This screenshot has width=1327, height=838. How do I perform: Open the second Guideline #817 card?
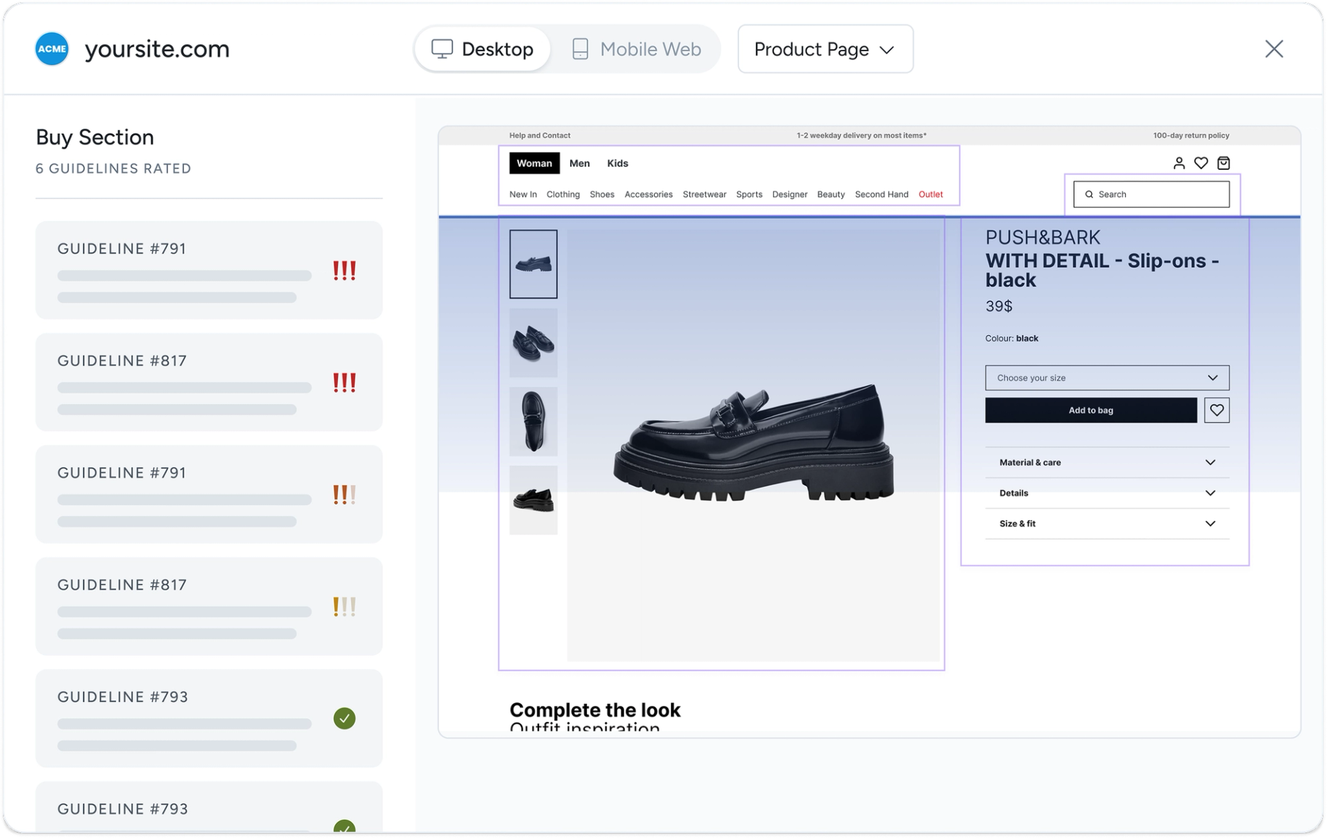point(209,607)
